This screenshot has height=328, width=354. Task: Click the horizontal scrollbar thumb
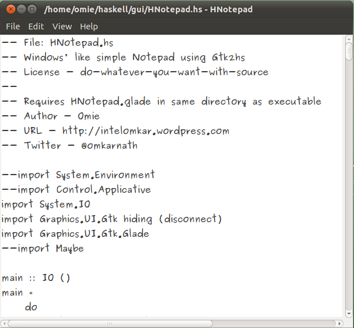(x=110, y=324)
